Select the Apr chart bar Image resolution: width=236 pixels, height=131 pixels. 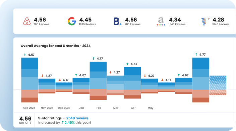coord(132,83)
